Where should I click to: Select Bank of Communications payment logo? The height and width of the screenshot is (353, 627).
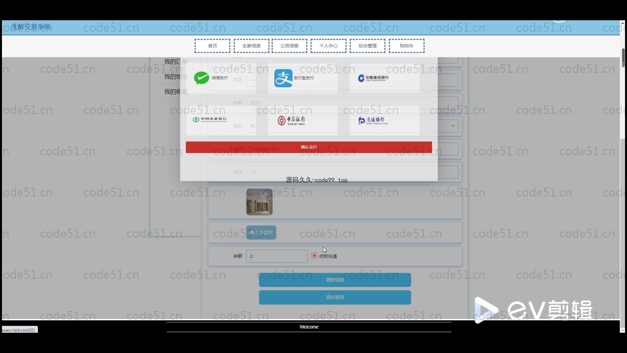click(373, 120)
